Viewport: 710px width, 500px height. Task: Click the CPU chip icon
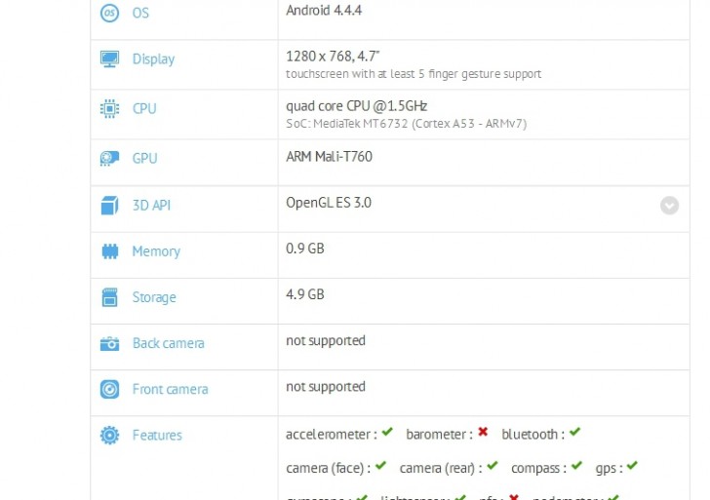[x=110, y=109]
